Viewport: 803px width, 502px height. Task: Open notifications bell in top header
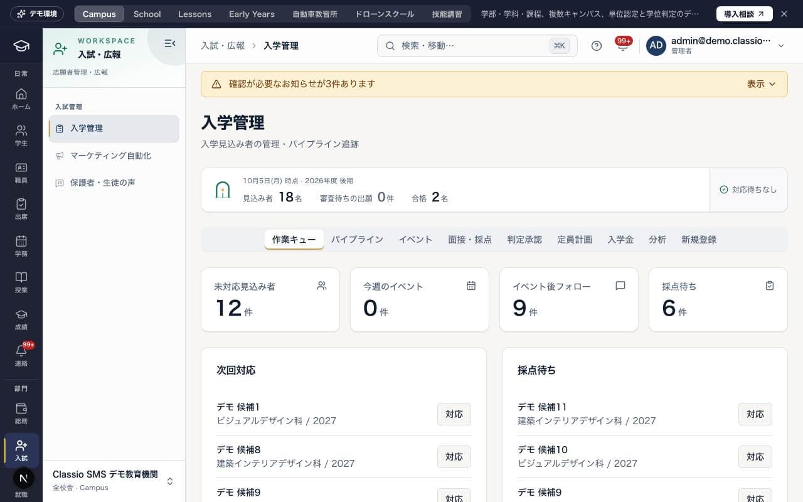tap(623, 46)
